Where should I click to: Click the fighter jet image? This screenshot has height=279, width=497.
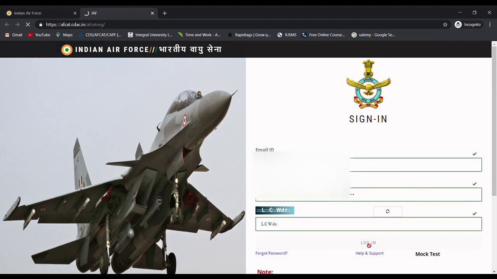(x=123, y=166)
